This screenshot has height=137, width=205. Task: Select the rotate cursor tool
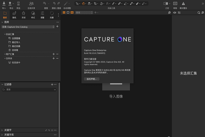click(x=101, y=4)
